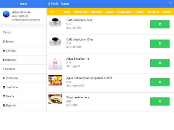Click the '$ 13' price text
Image resolution: width=174 pixels, height=130 pixels.
click(x=69, y=24)
